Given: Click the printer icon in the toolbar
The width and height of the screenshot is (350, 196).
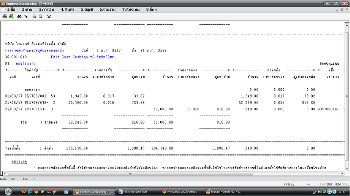Looking at the screenshot, I should pos(5,16).
